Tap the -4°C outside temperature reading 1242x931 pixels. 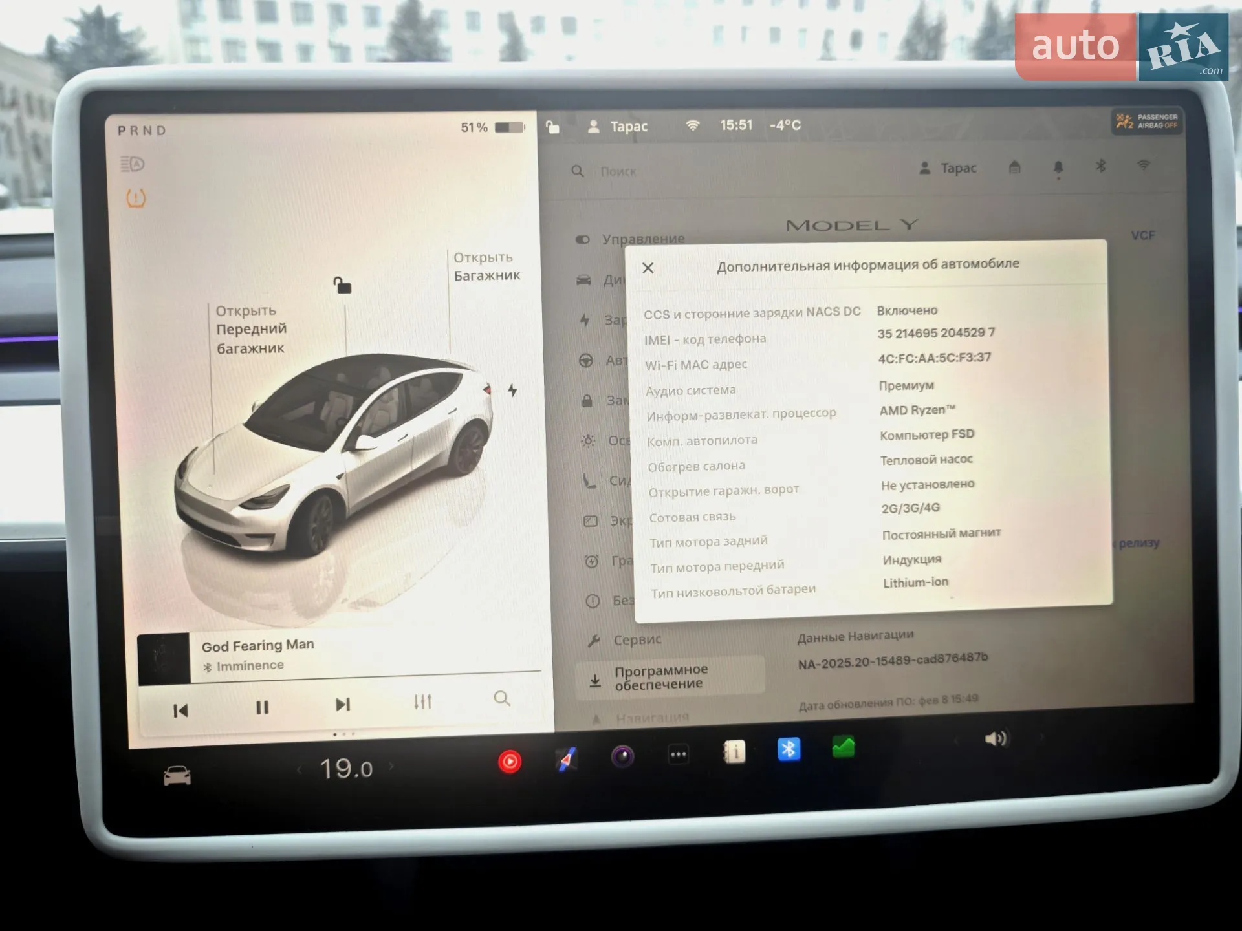pyautogui.click(x=785, y=125)
